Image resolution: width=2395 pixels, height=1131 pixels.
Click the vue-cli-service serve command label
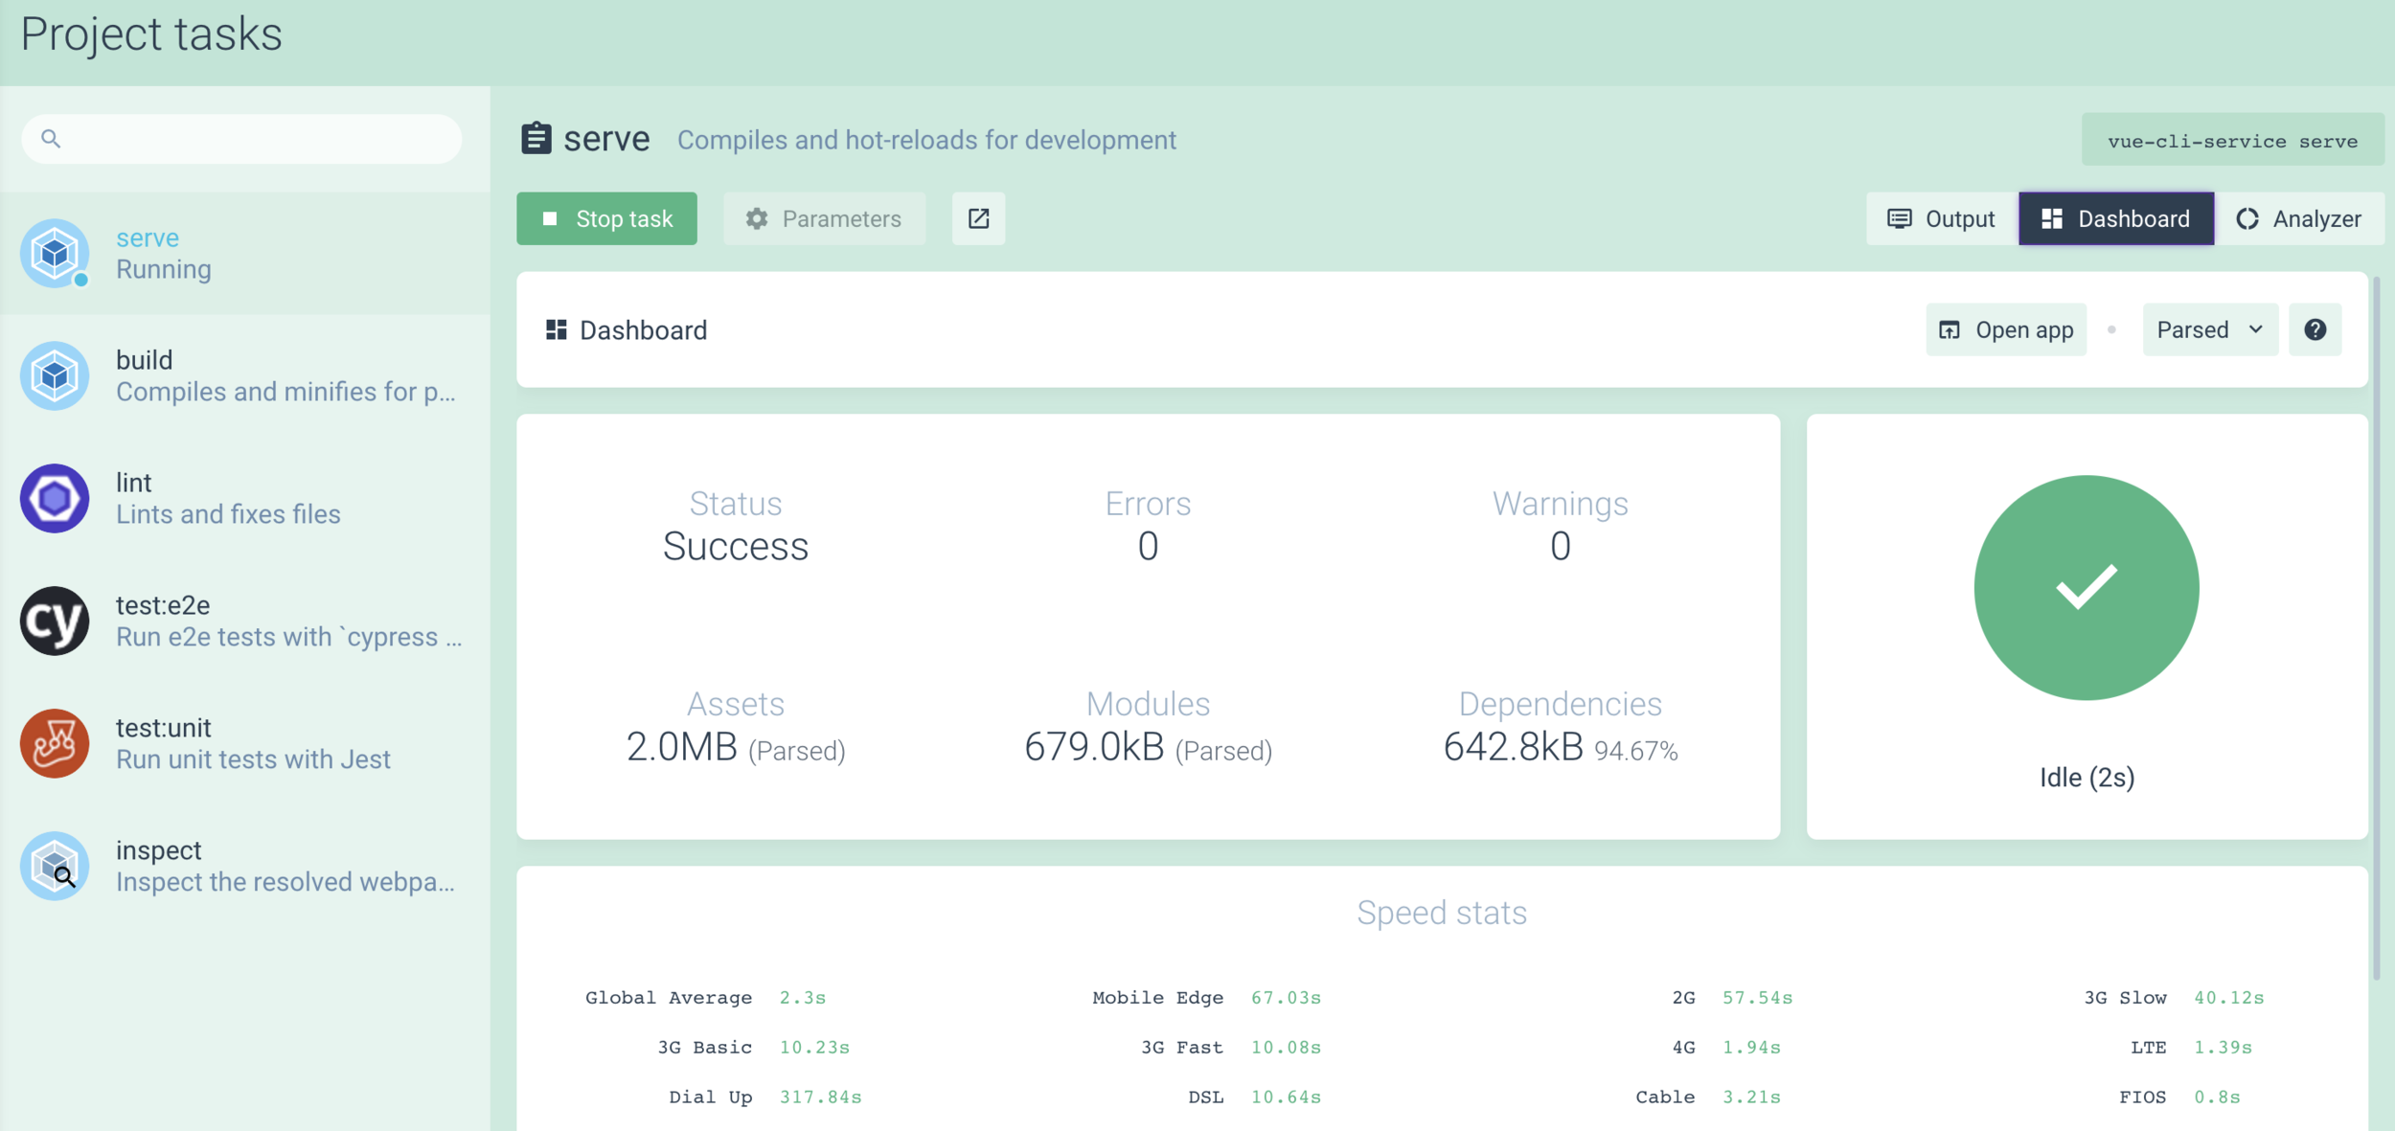(2231, 140)
